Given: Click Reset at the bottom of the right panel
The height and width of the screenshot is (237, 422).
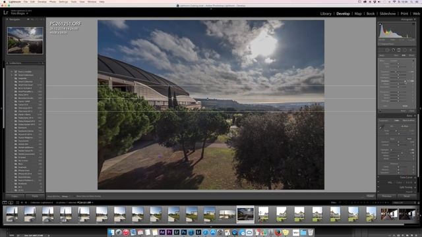Looking at the screenshot, I should coord(407,196).
